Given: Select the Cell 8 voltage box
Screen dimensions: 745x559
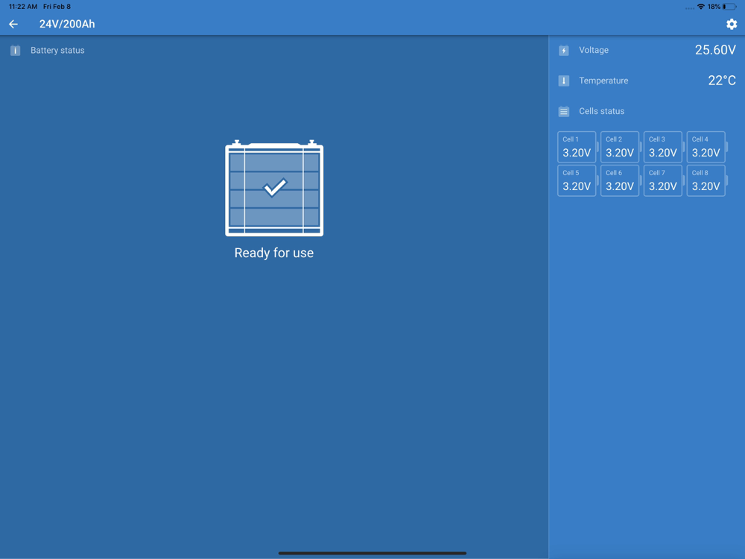Looking at the screenshot, I should [x=706, y=180].
